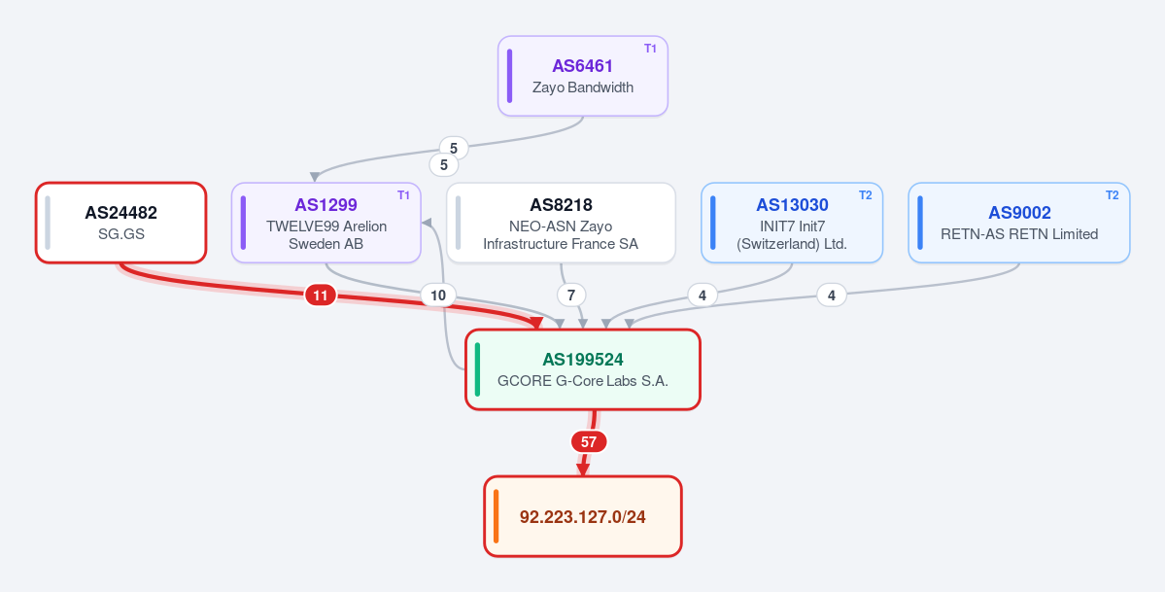
Task: Click the 4 badge on the AS9002 edge
Action: click(x=832, y=296)
